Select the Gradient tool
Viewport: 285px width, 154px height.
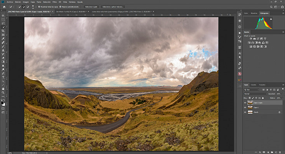(x=3, y=62)
